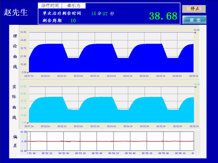The height and width of the screenshot is (163, 218).
Task: Click the remaining seconds value 07
Action: tap(105, 14)
